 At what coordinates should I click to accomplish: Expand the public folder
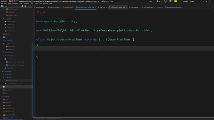pyautogui.click(x=2, y=34)
